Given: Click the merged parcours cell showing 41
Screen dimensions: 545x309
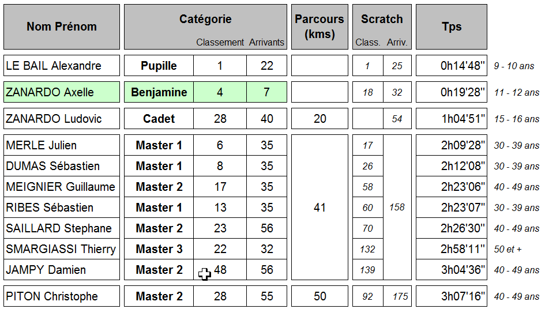Looking at the screenshot, I should pyautogui.click(x=320, y=208).
